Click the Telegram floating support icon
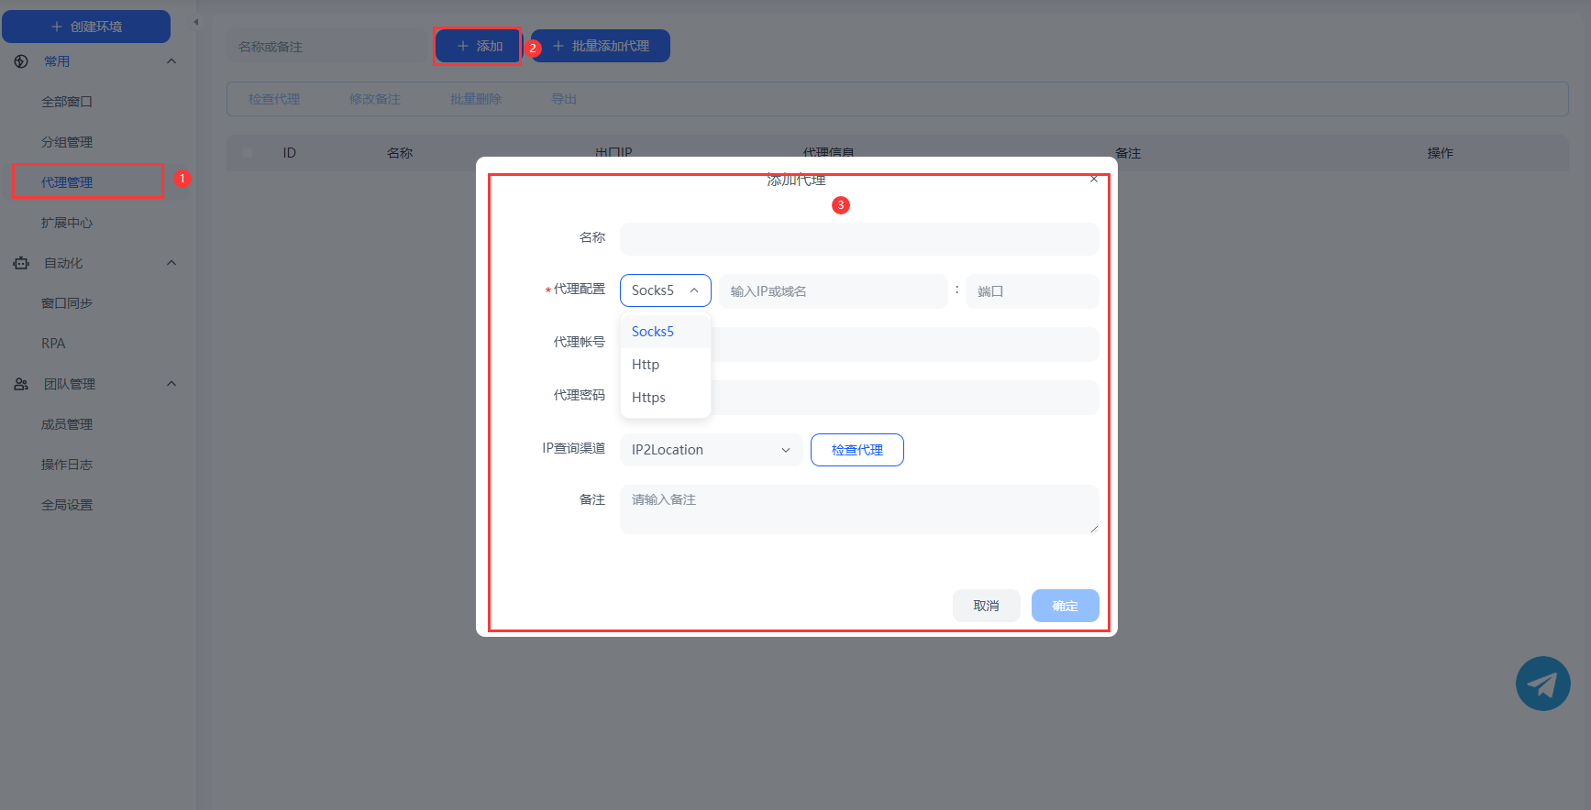Viewport: 1591px width, 810px height. (1542, 684)
